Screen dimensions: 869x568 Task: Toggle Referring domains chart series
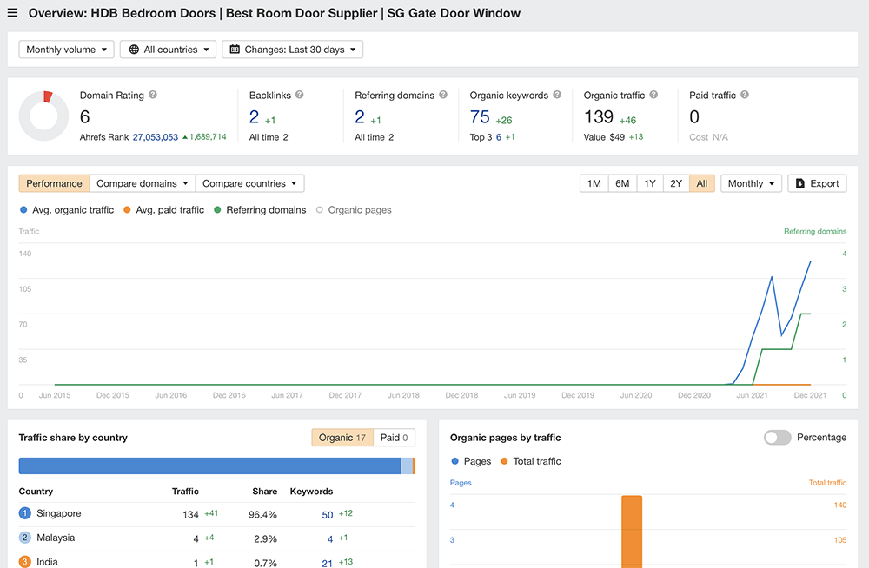(x=259, y=210)
